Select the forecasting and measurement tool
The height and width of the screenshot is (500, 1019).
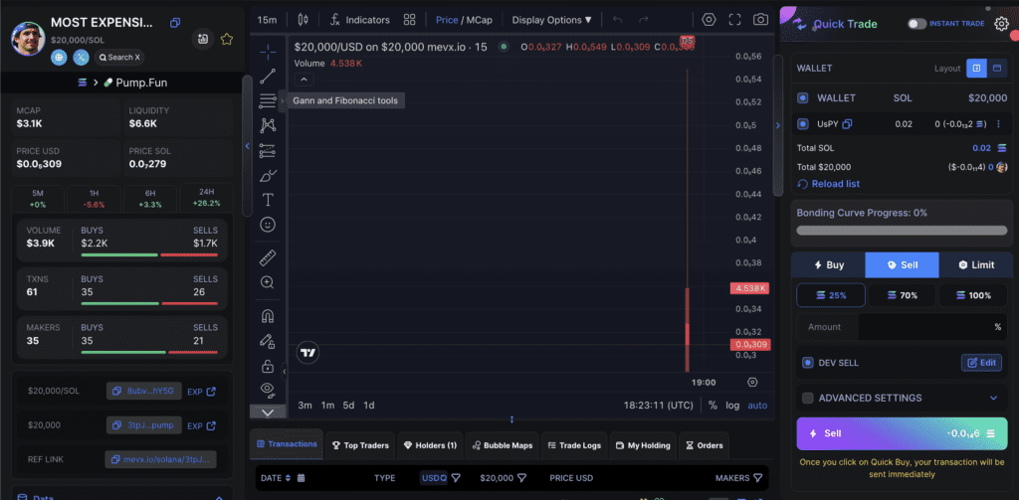click(267, 150)
